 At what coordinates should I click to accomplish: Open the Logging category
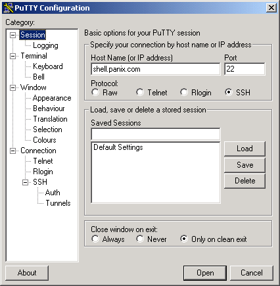click(x=45, y=45)
